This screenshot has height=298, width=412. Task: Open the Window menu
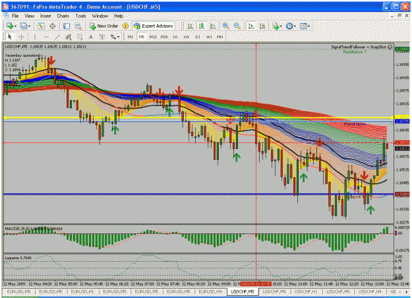[100, 16]
